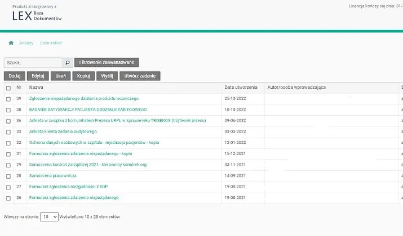Viewport: 403px width, 236px height.
Task: Click the Wyświetlono 10 z 28 elementów text
Action: 90,217
